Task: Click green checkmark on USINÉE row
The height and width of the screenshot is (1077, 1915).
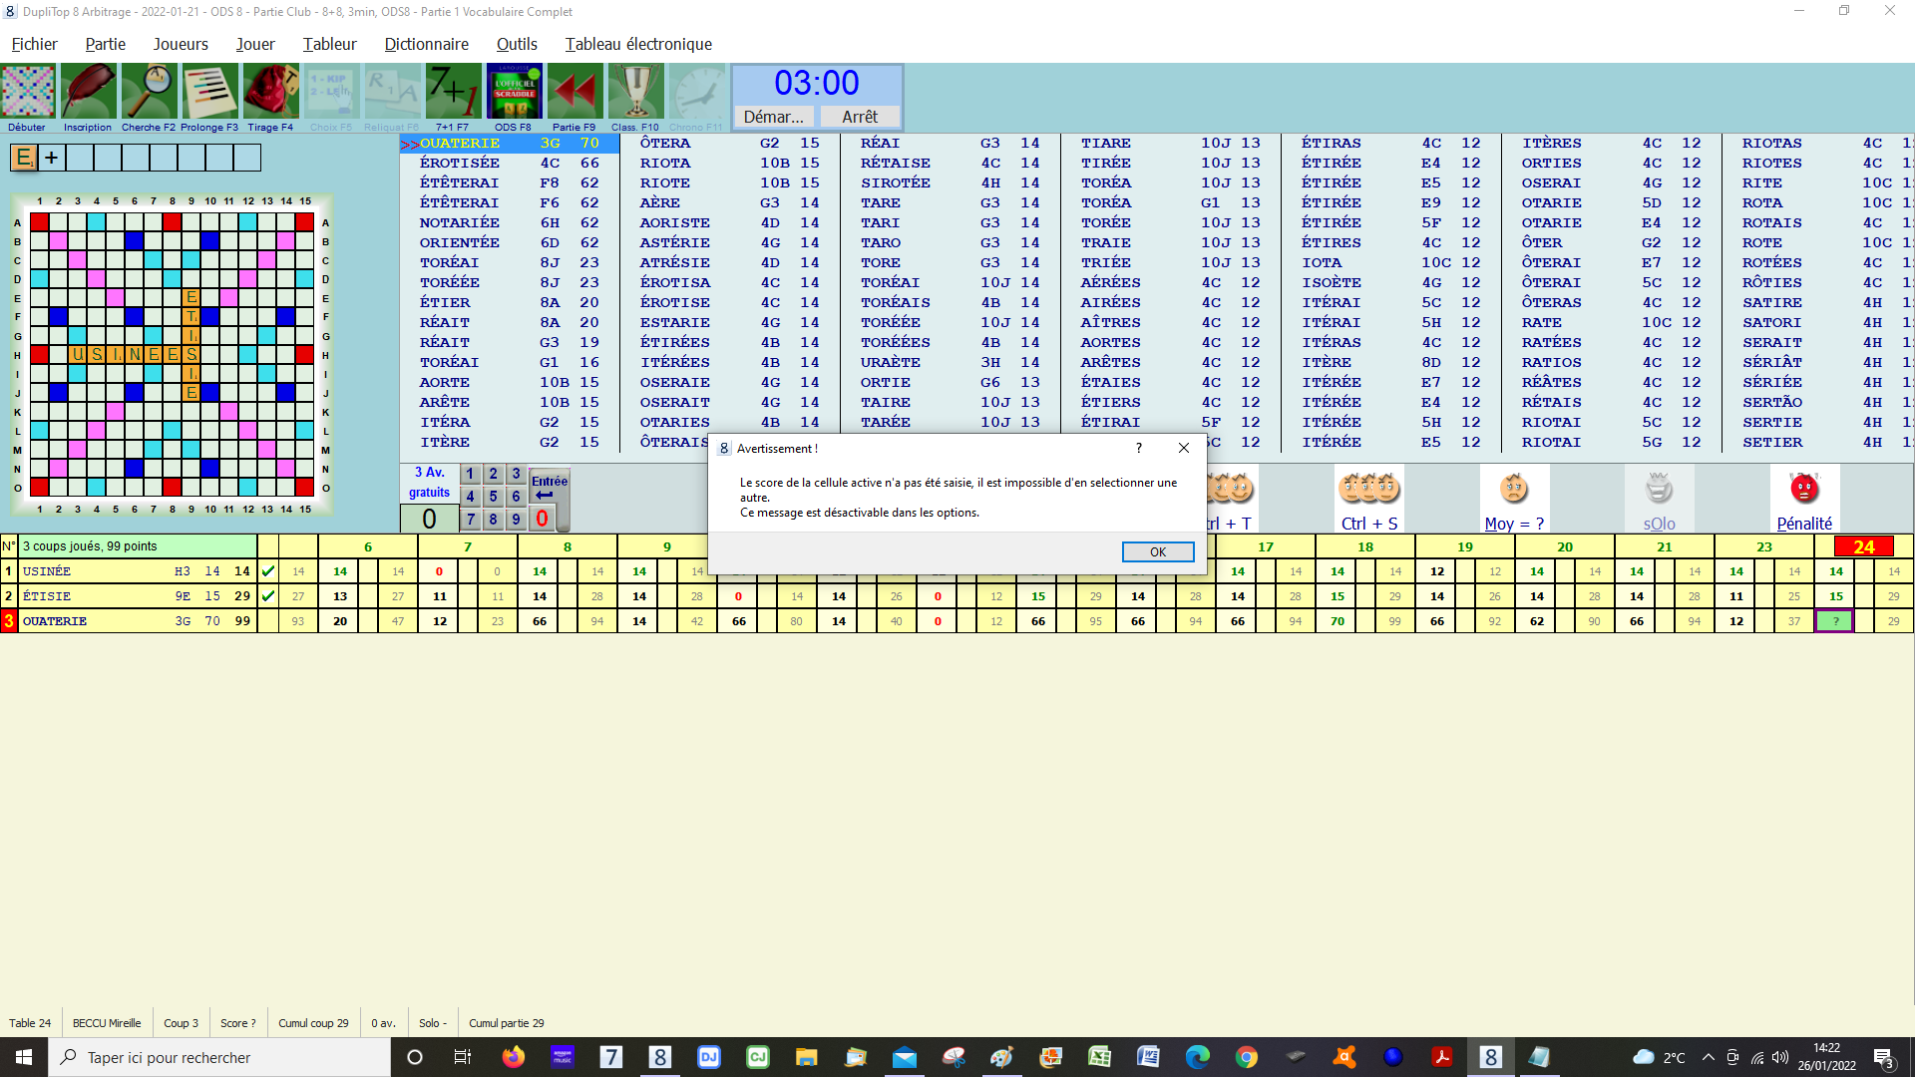Action: coord(267,571)
